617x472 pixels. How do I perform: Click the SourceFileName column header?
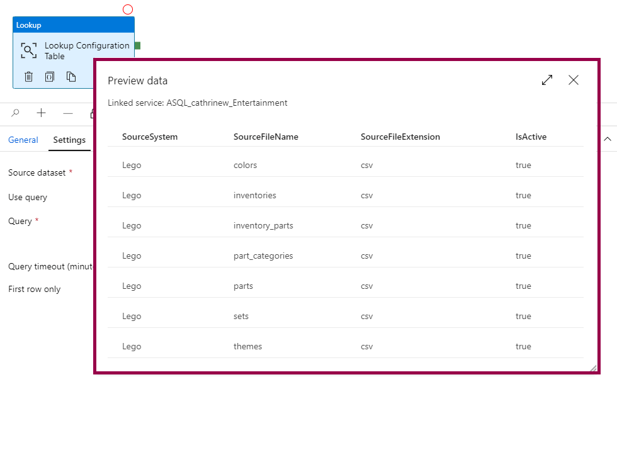[x=266, y=137]
